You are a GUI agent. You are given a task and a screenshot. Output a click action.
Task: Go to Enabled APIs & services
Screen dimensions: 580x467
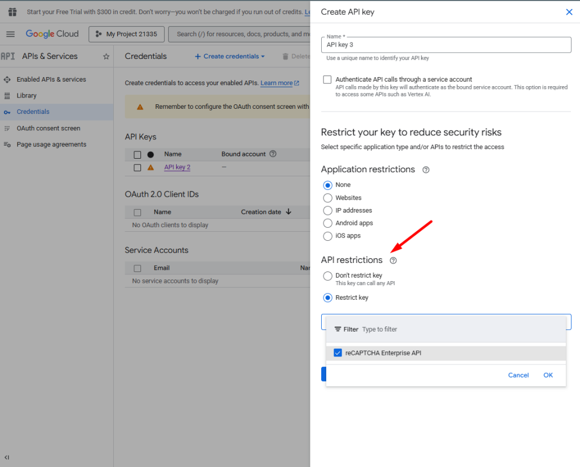coord(51,79)
